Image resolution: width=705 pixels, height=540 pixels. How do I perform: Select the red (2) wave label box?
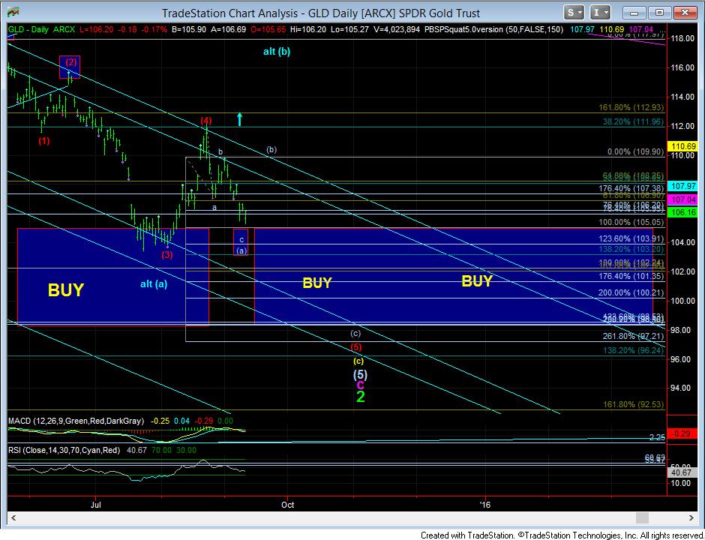[x=70, y=67]
